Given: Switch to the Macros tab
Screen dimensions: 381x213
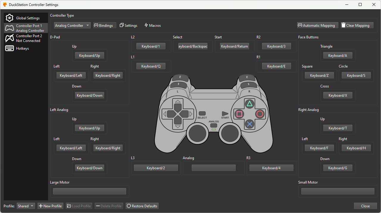Looking at the screenshot, I should tap(152, 25).
